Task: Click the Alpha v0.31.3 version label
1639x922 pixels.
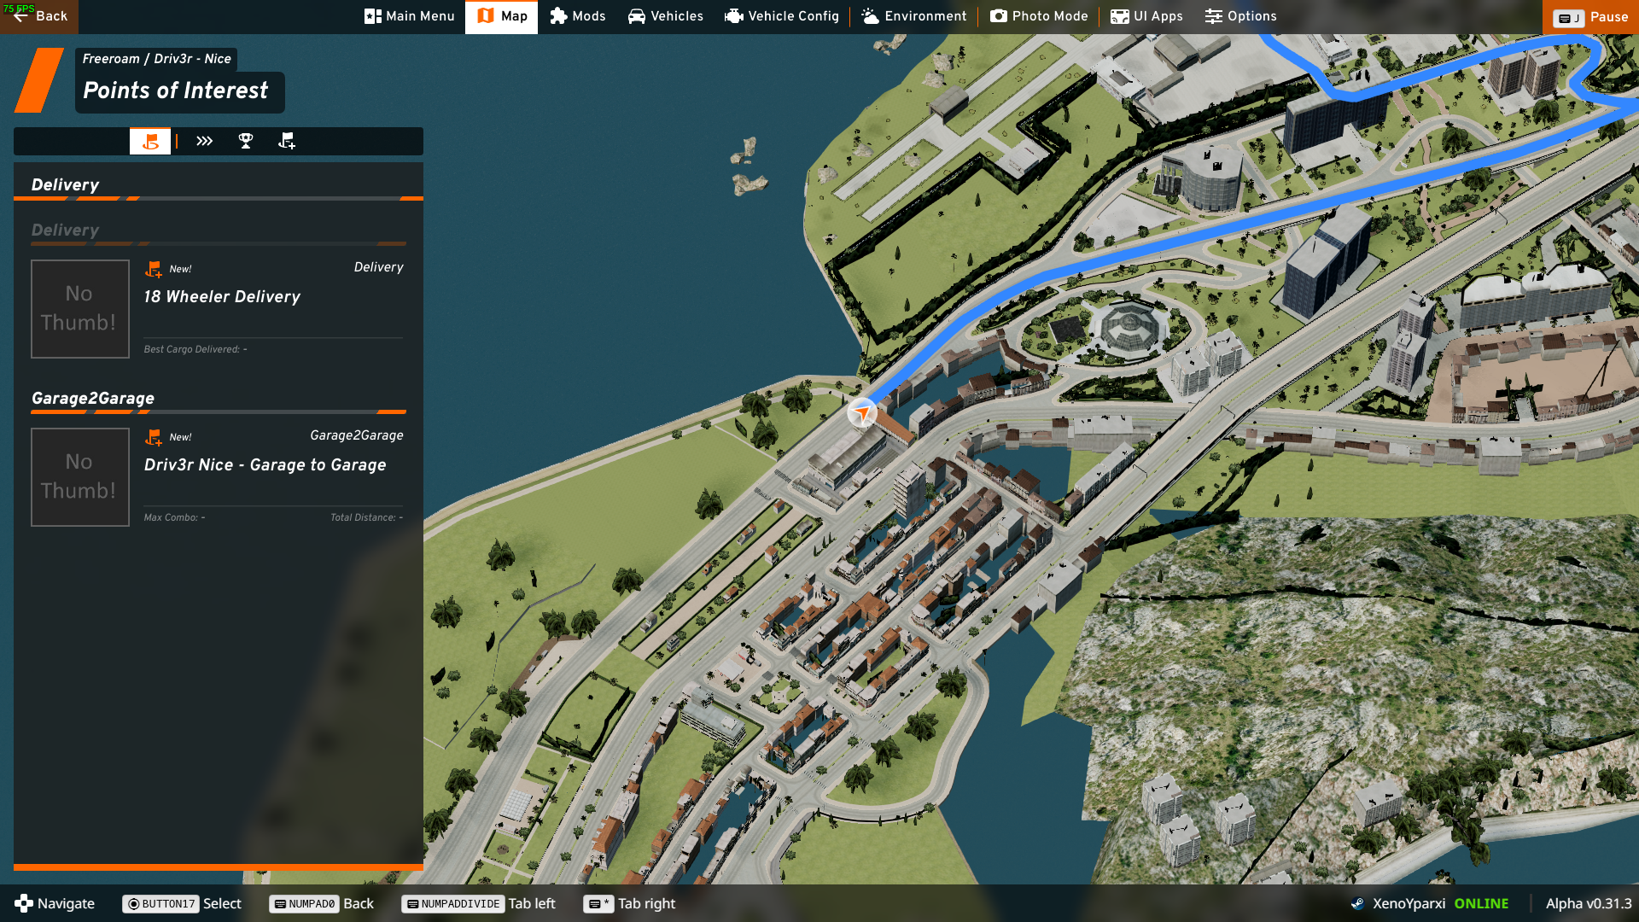Action: tap(1588, 903)
